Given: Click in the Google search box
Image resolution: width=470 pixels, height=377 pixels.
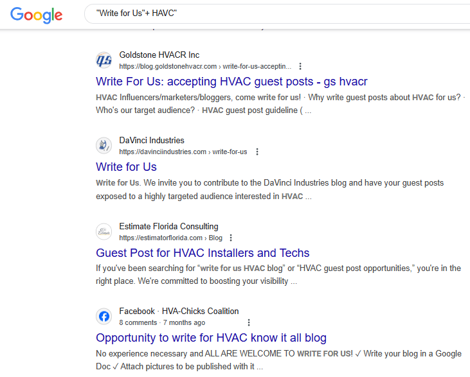Looking at the screenshot, I should (276, 13).
